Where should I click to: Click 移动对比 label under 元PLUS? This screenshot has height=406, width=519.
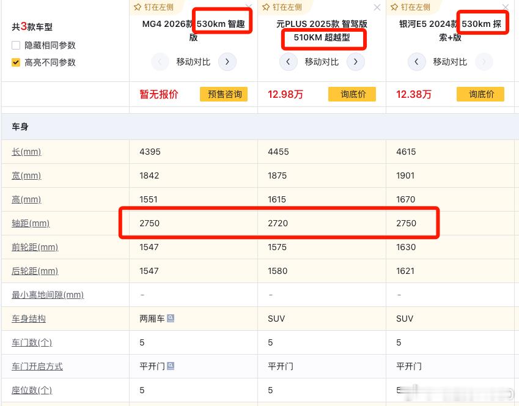coord(322,62)
